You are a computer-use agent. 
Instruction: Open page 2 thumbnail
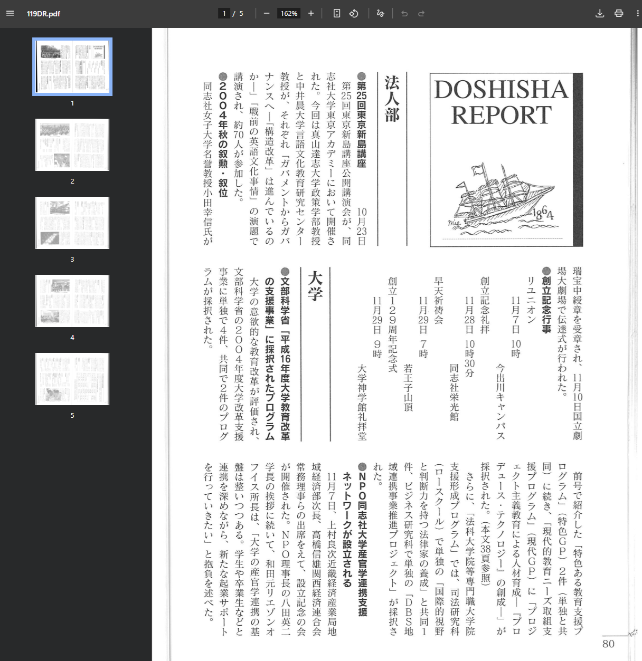[72, 145]
